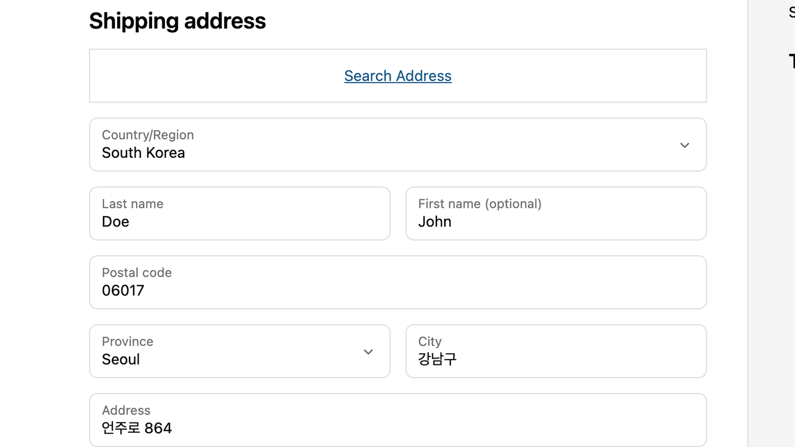Click the 'John' text in First name
The width and height of the screenshot is (795, 447).
435,222
